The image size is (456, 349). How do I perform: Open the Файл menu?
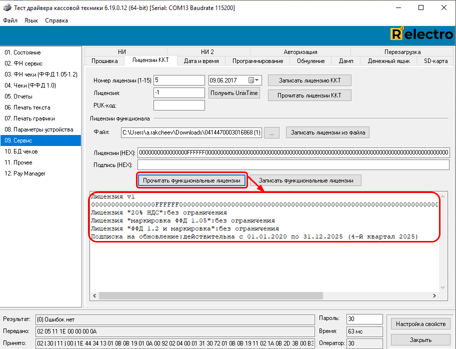10,20
